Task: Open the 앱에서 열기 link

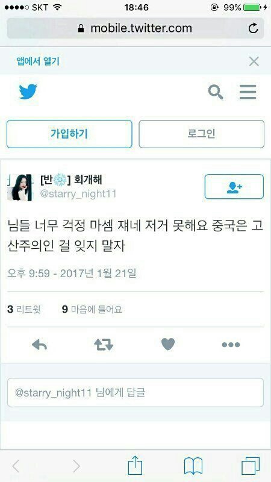Action: tap(38, 61)
